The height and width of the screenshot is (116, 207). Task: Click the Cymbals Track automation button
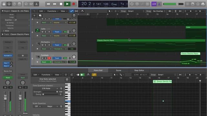point(57,58)
